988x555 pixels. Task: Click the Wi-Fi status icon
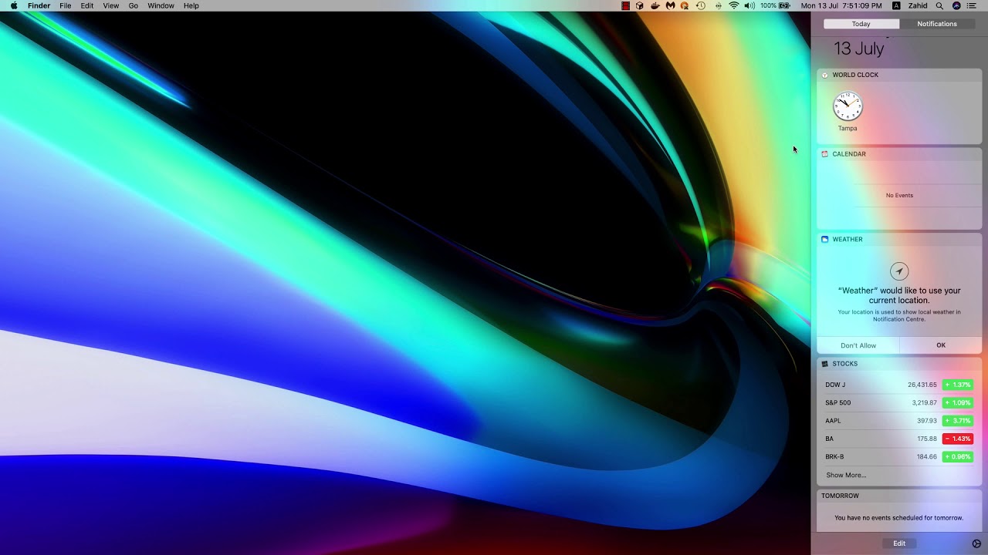733,5
